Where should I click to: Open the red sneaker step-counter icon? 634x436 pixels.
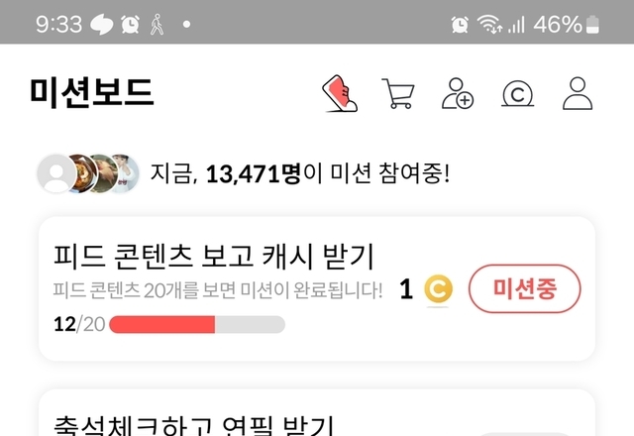pos(340,93)
